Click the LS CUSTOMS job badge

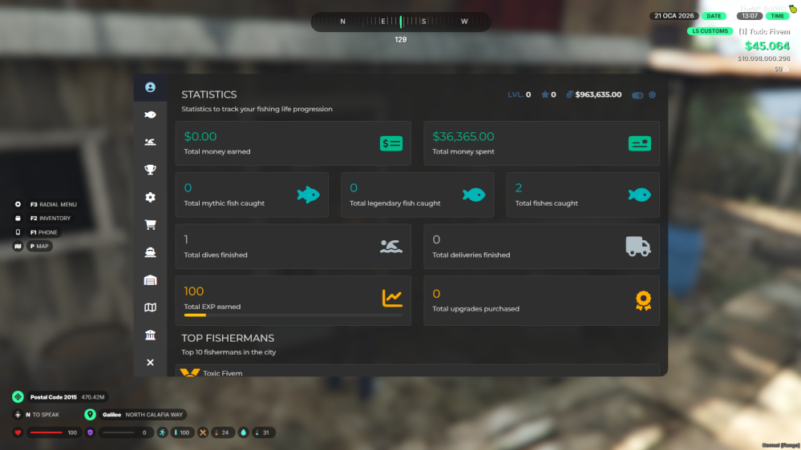coord(710,31)
